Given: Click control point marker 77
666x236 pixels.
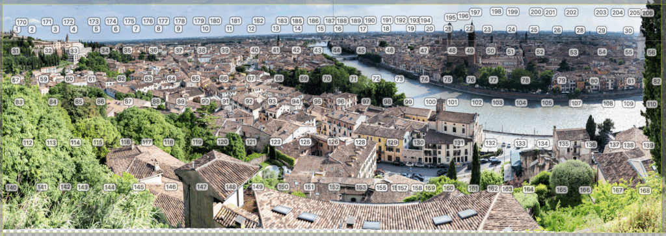Looking at the screenshot, I should pyautogui.click(x=493, y=80).
